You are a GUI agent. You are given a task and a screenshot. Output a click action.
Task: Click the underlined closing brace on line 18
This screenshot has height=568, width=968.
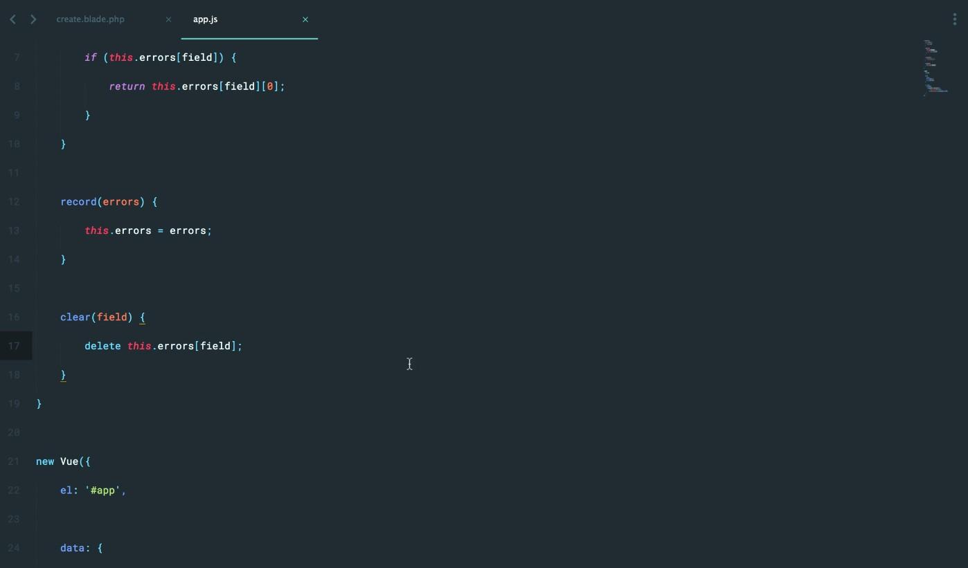pos(63,375)
